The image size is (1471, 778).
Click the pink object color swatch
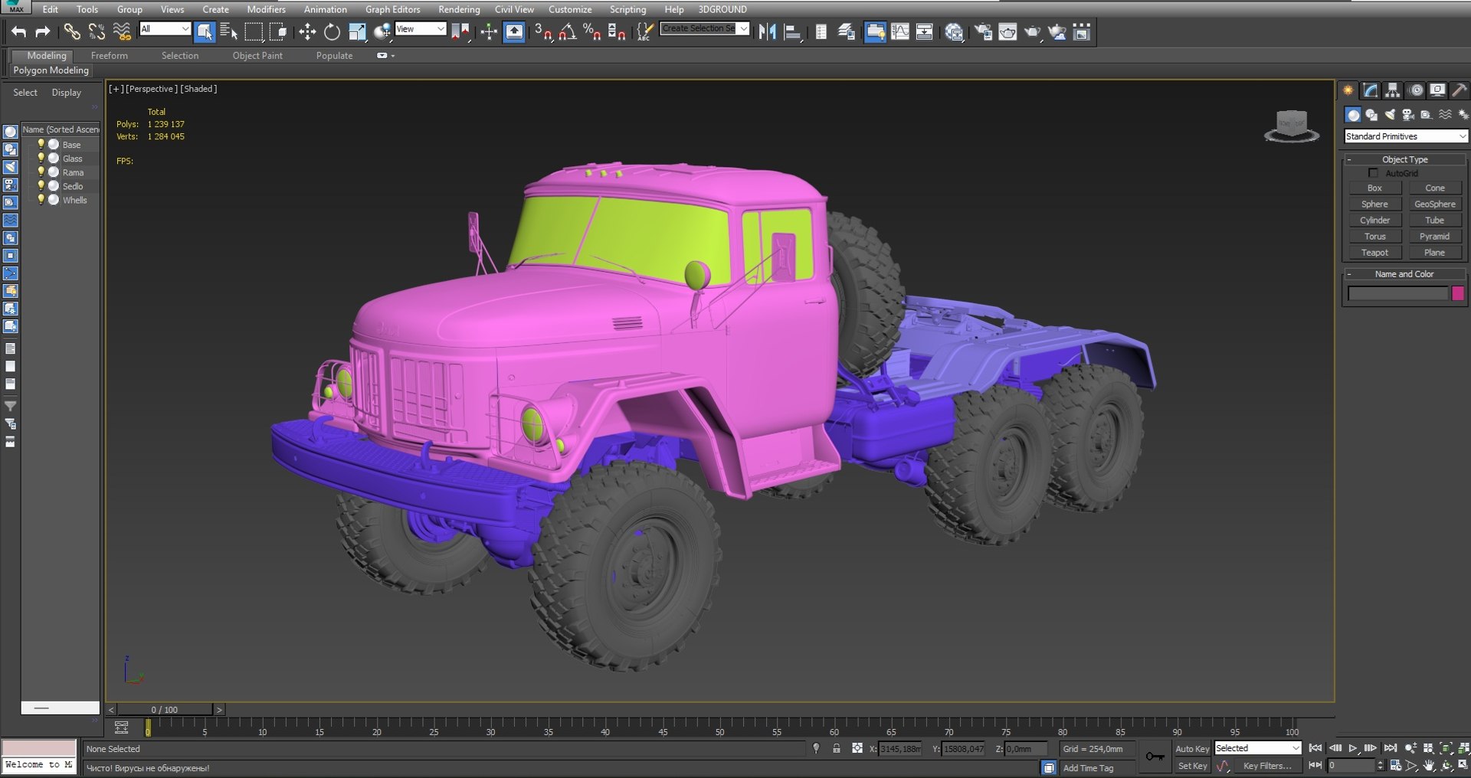coord(1458,293)
